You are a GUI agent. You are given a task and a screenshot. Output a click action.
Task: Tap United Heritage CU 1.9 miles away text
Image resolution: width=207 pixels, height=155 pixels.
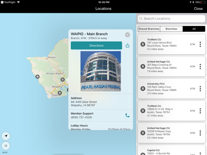155,71
